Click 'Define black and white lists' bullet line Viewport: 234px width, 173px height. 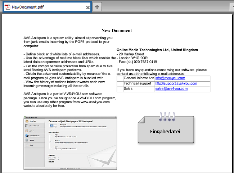pos(62,54)
